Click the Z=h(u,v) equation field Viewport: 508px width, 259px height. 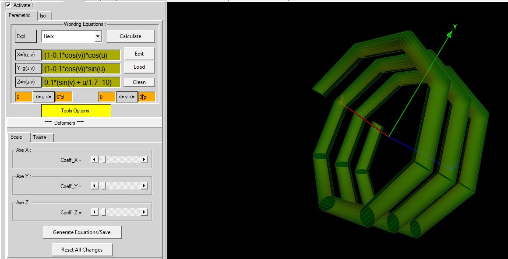coord(81,82)
